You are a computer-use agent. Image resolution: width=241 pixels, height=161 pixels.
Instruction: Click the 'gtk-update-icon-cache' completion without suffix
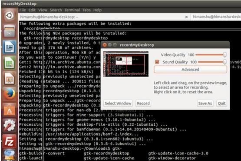[109, 158]
